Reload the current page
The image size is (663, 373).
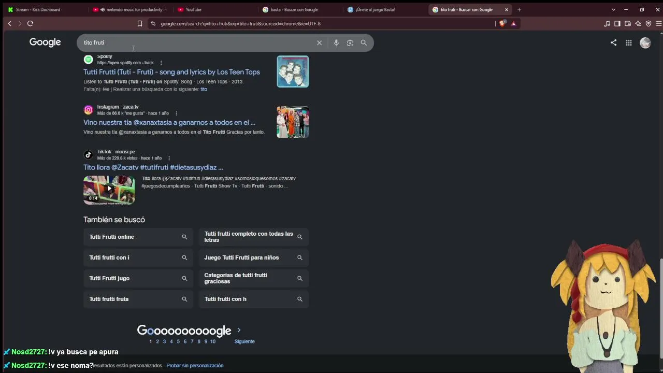point(30,23)
